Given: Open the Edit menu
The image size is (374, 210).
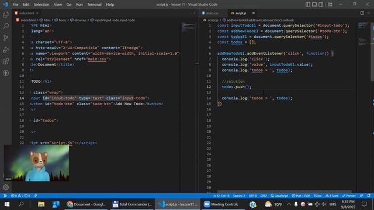Looking at the screenshot, I should click(x=26, y=5).
